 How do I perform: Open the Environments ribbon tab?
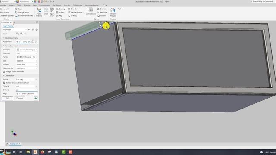44,5
